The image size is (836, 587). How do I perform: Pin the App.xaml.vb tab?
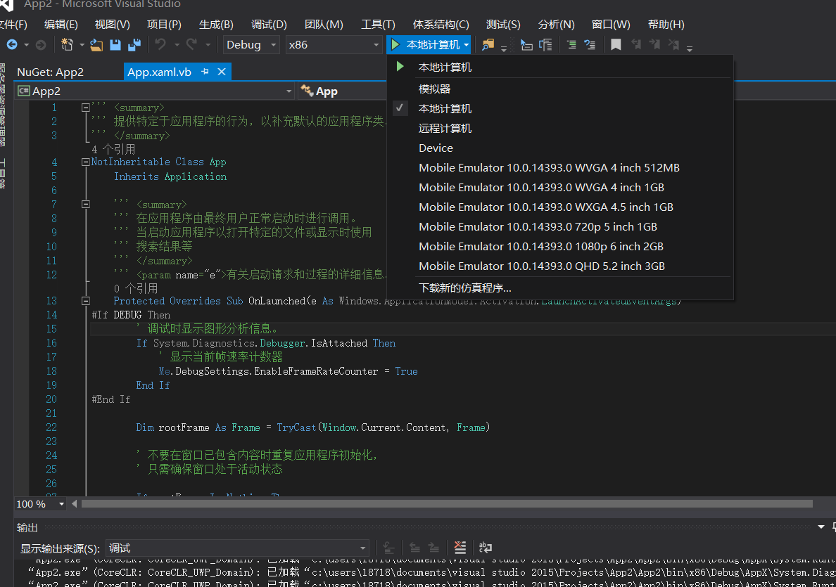[x=205, y=72]
